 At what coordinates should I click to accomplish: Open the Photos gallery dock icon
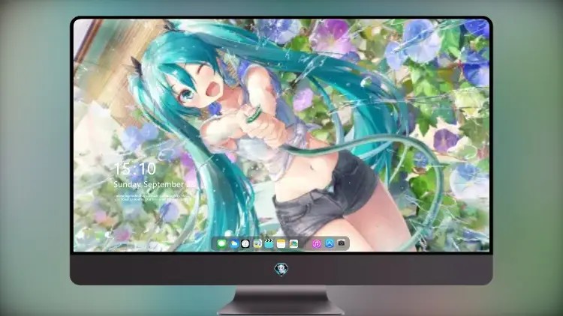click(x=294, y=244)
